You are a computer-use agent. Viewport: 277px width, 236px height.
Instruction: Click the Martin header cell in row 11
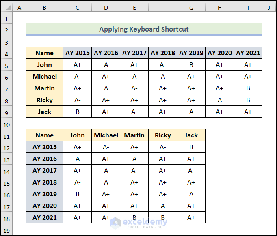[x=134, y=135]
